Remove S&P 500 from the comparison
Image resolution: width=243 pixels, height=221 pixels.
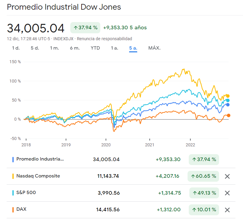(x=227, y=193)
